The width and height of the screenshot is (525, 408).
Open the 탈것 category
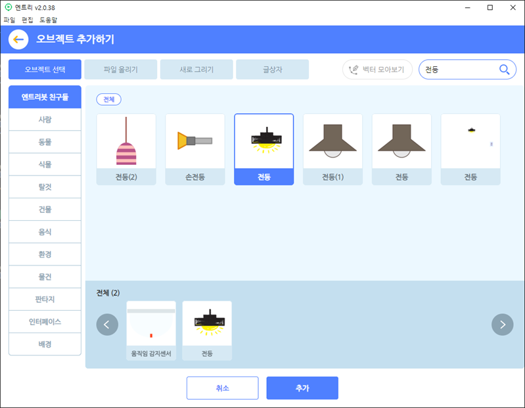pos(45,187)
